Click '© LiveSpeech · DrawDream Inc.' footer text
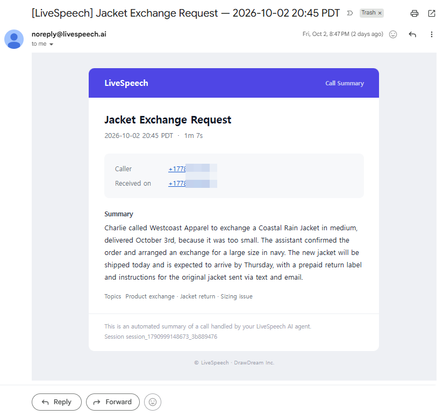443x416 pixels. click(234, 363)
